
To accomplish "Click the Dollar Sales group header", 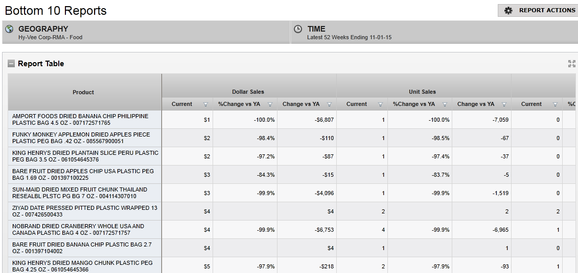I will (x=248, y=92).
